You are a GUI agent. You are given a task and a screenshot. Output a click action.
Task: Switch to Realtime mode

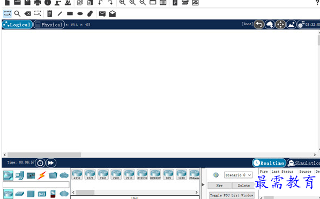[x=269, y=163]
